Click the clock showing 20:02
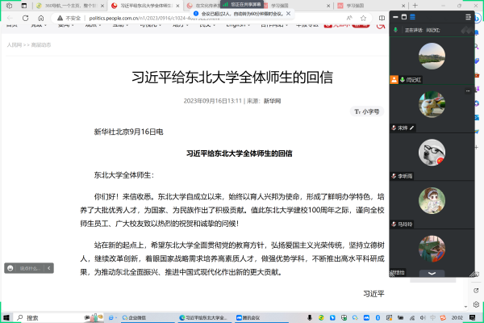The height and width of the screenshot is (323, 484). (x=457, y=317)
